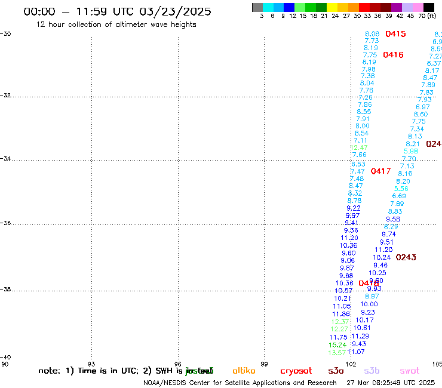The image size is (442, 388).
Task: Click the wave height value 9.74
Action: (x=389, y=234)
